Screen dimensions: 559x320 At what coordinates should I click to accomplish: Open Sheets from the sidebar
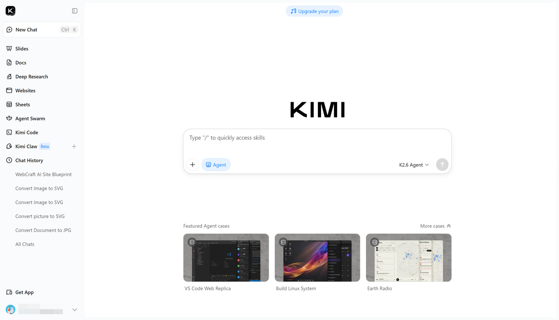[x=42, y=104]
